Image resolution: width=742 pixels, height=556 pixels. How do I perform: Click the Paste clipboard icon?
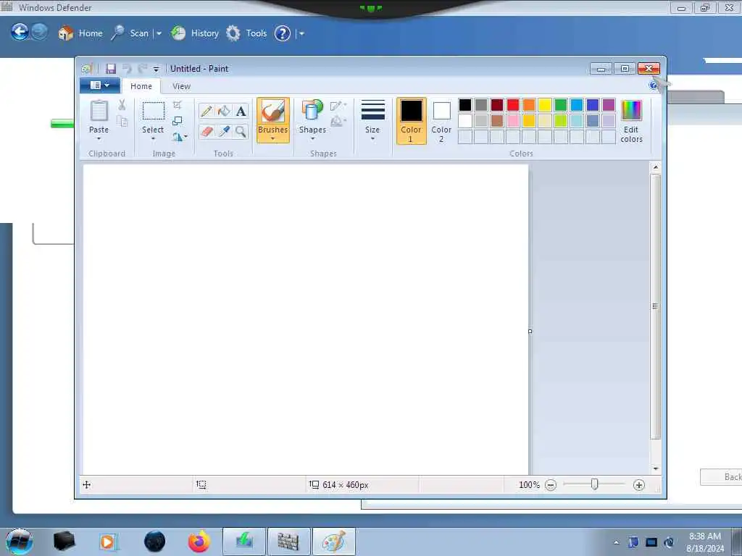pos(99,111)
